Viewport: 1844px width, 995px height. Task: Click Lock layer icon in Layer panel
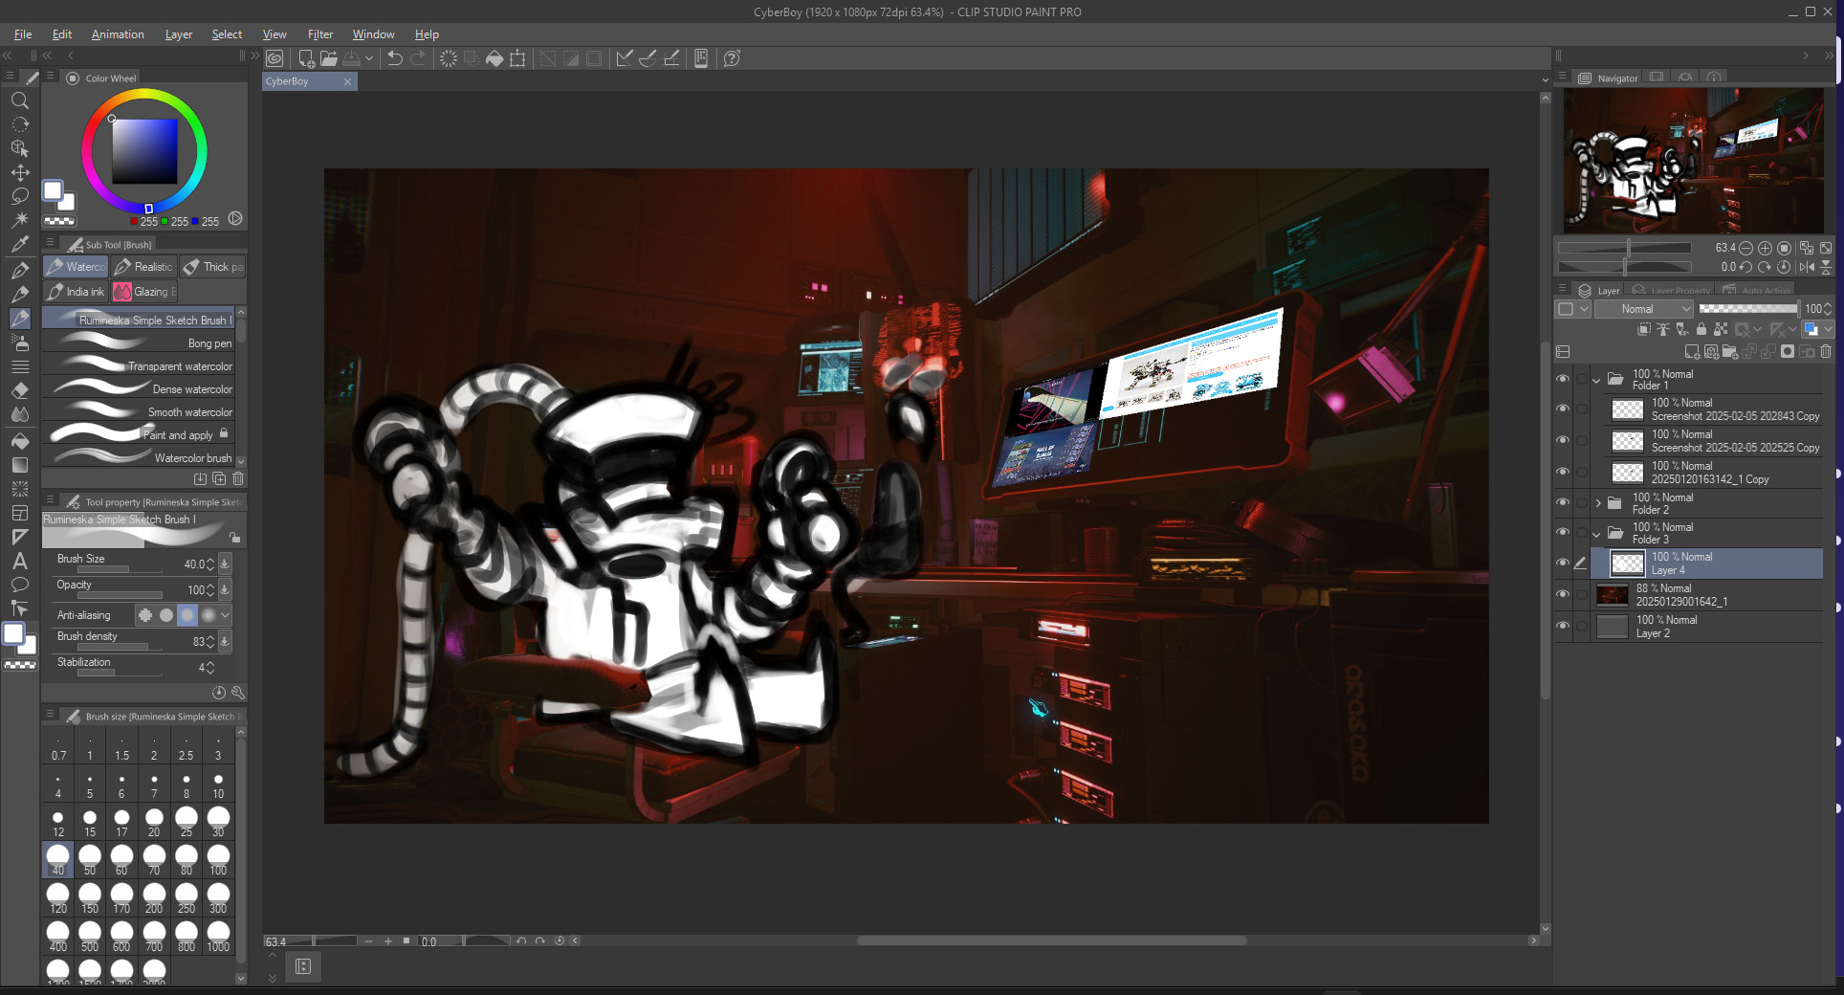pos(1701,329)
